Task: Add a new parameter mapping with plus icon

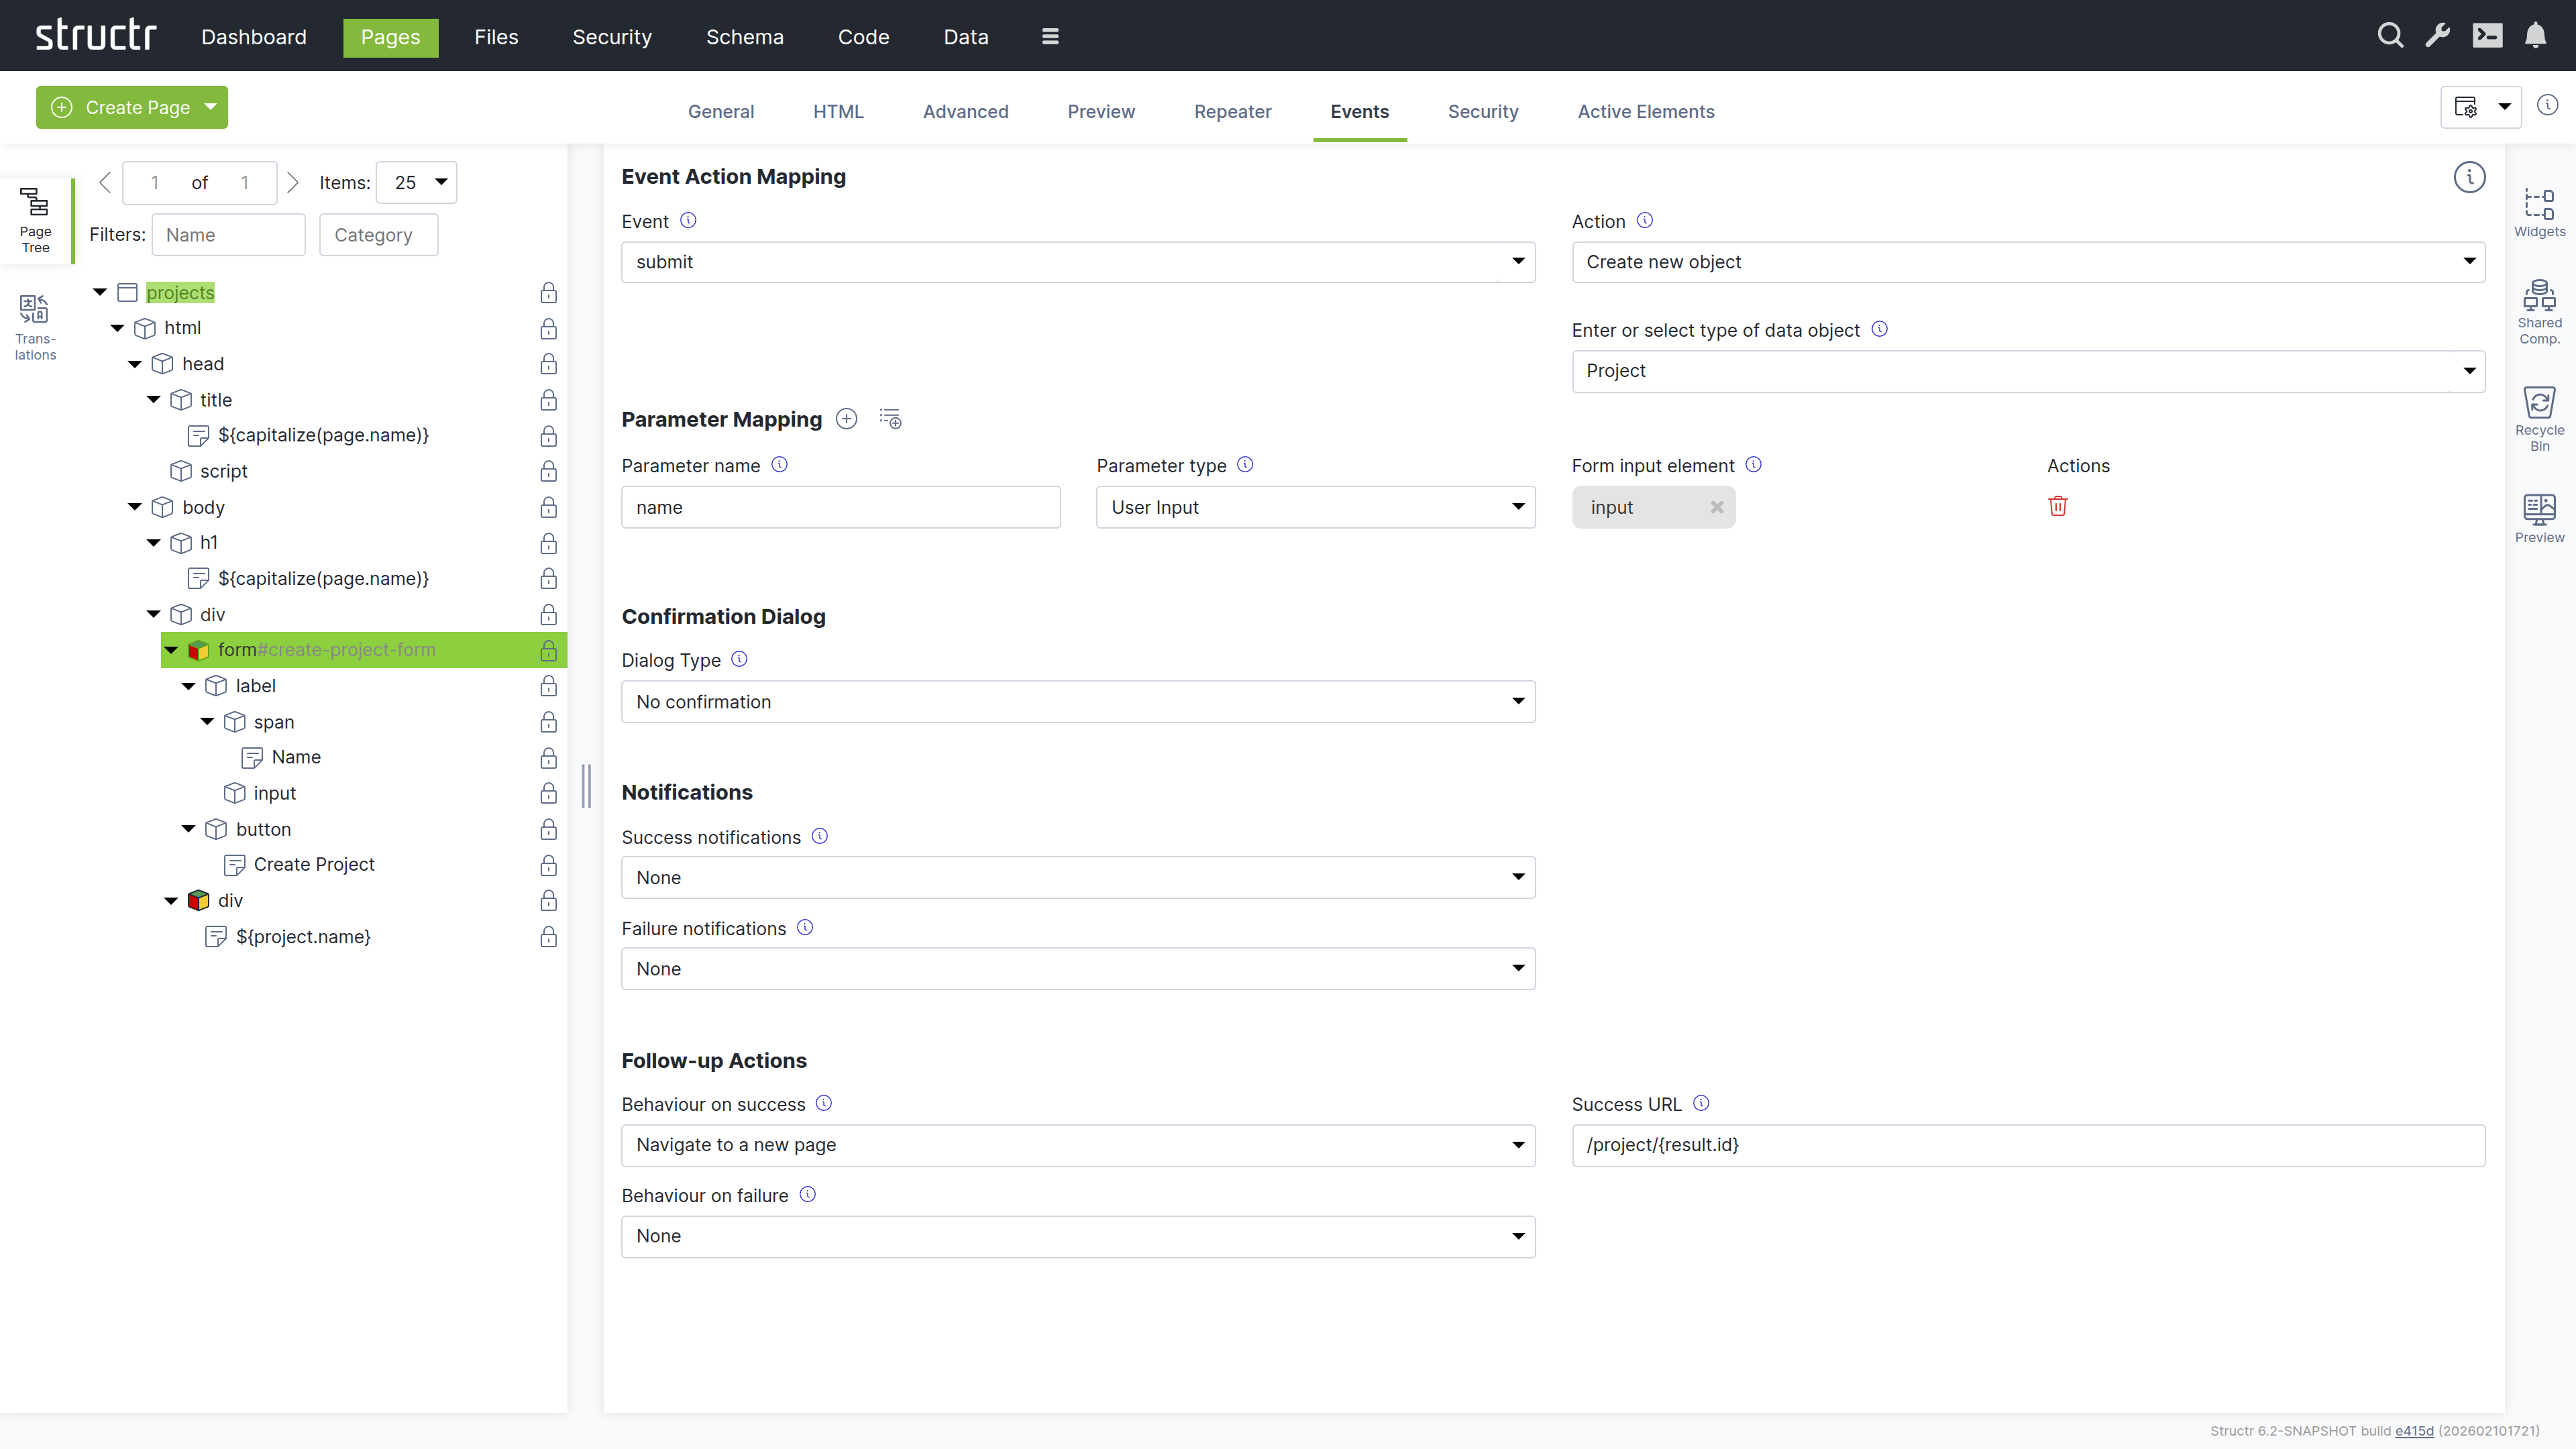Action: (846, 418)
